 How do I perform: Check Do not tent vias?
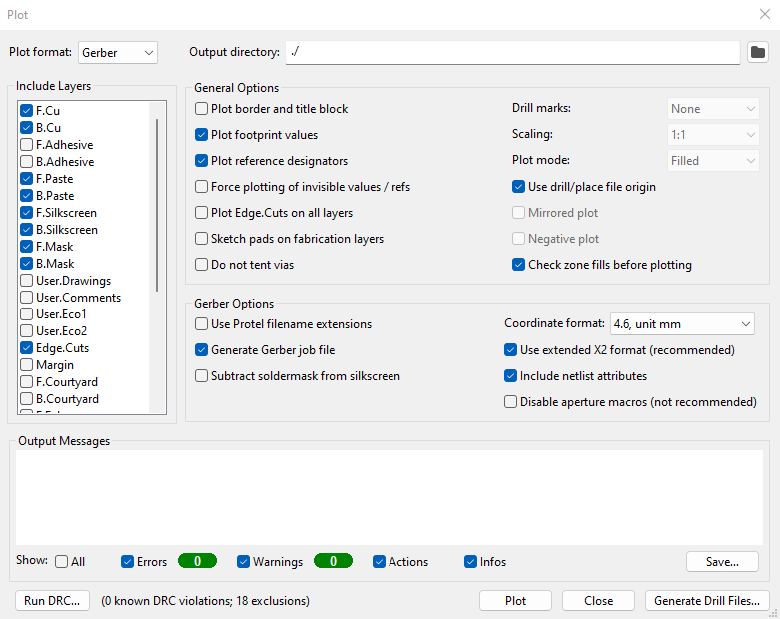[x=201, y=264]
